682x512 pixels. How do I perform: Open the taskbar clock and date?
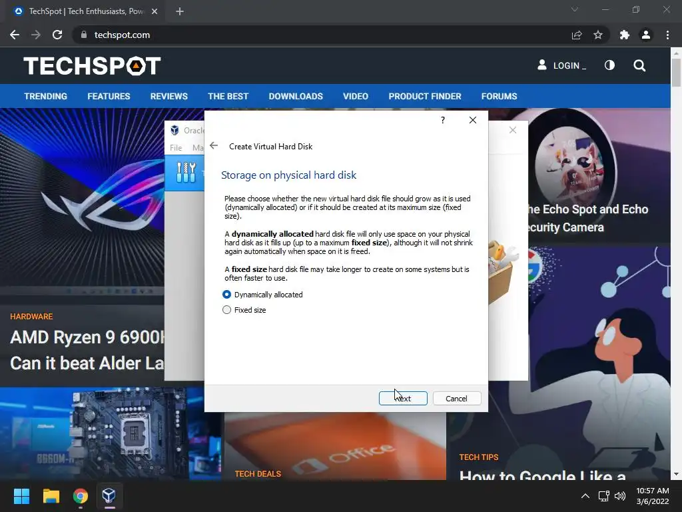653,496
